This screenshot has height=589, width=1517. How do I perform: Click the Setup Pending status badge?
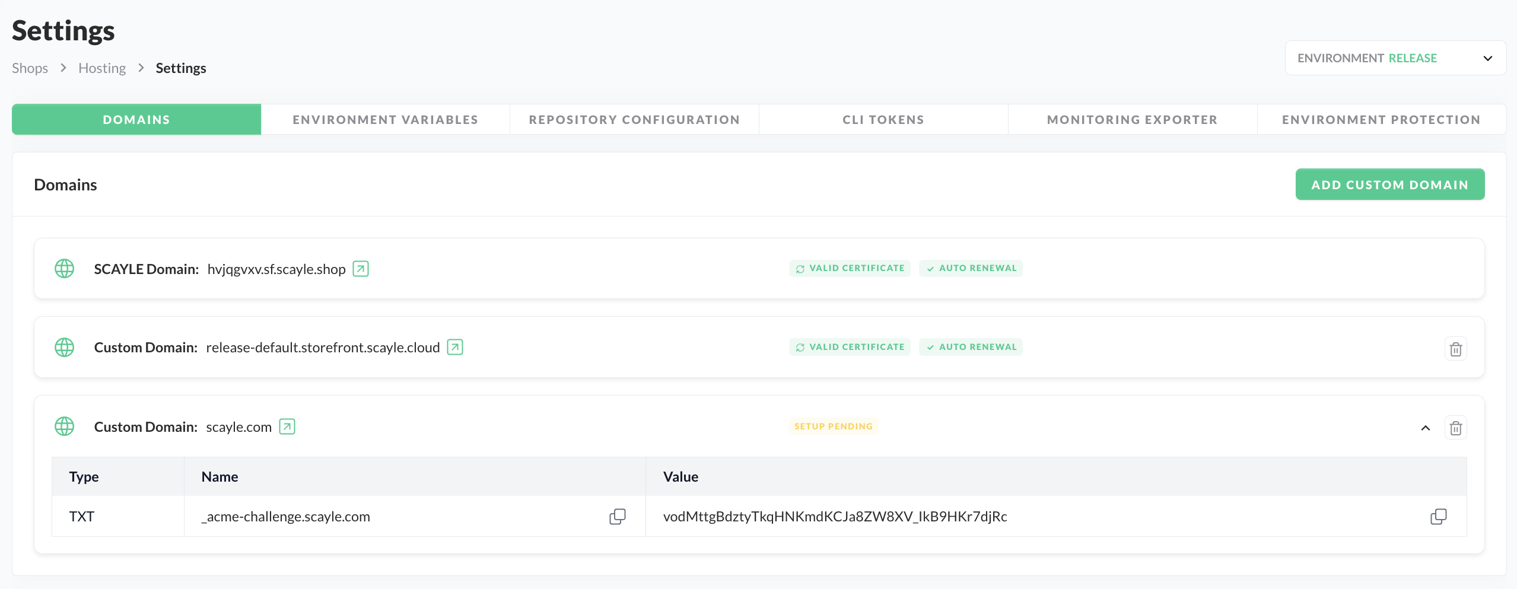833,426
